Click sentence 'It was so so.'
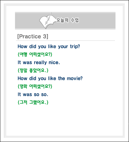The height and width of the screenshot is (142, 129). (x=33, y=94)
